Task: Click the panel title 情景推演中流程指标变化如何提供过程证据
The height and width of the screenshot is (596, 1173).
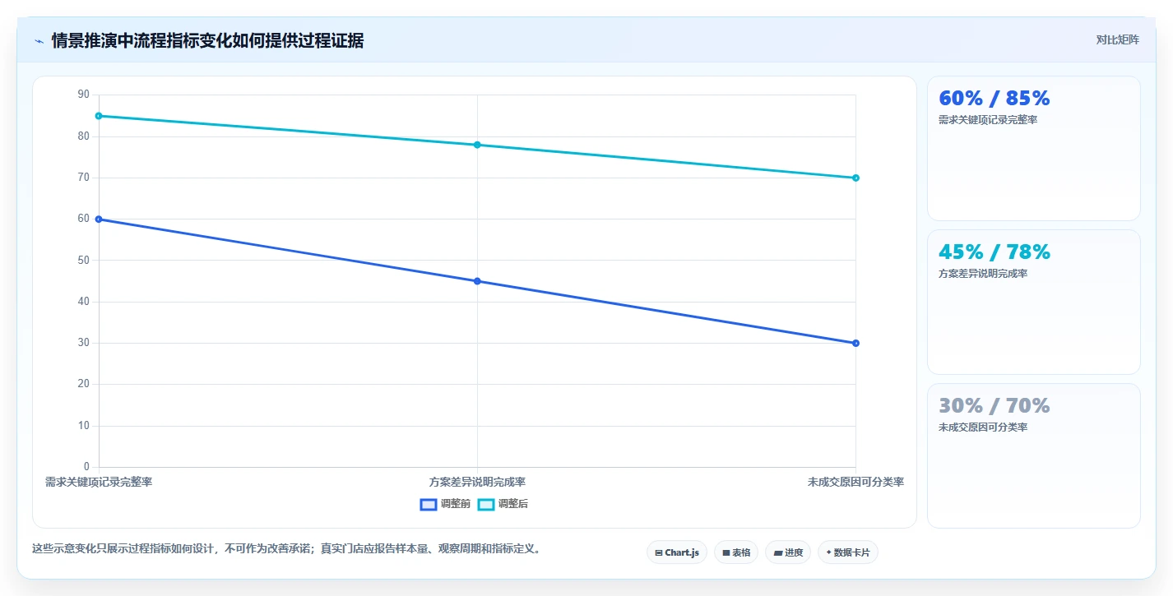Action: click(207, 41)
